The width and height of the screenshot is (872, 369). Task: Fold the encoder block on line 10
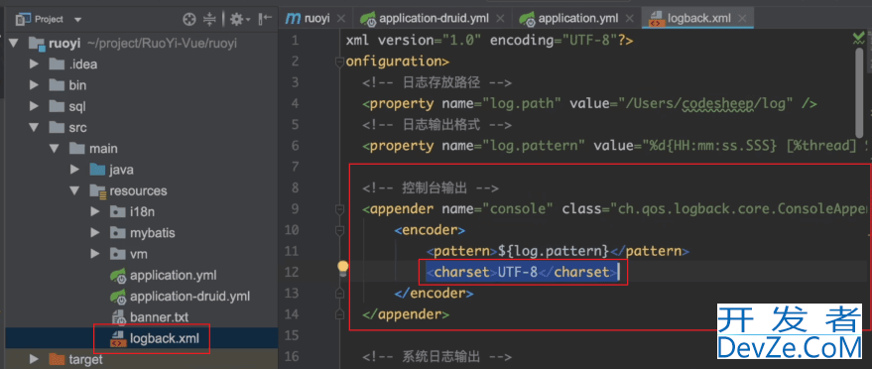(x=339, y=230)
